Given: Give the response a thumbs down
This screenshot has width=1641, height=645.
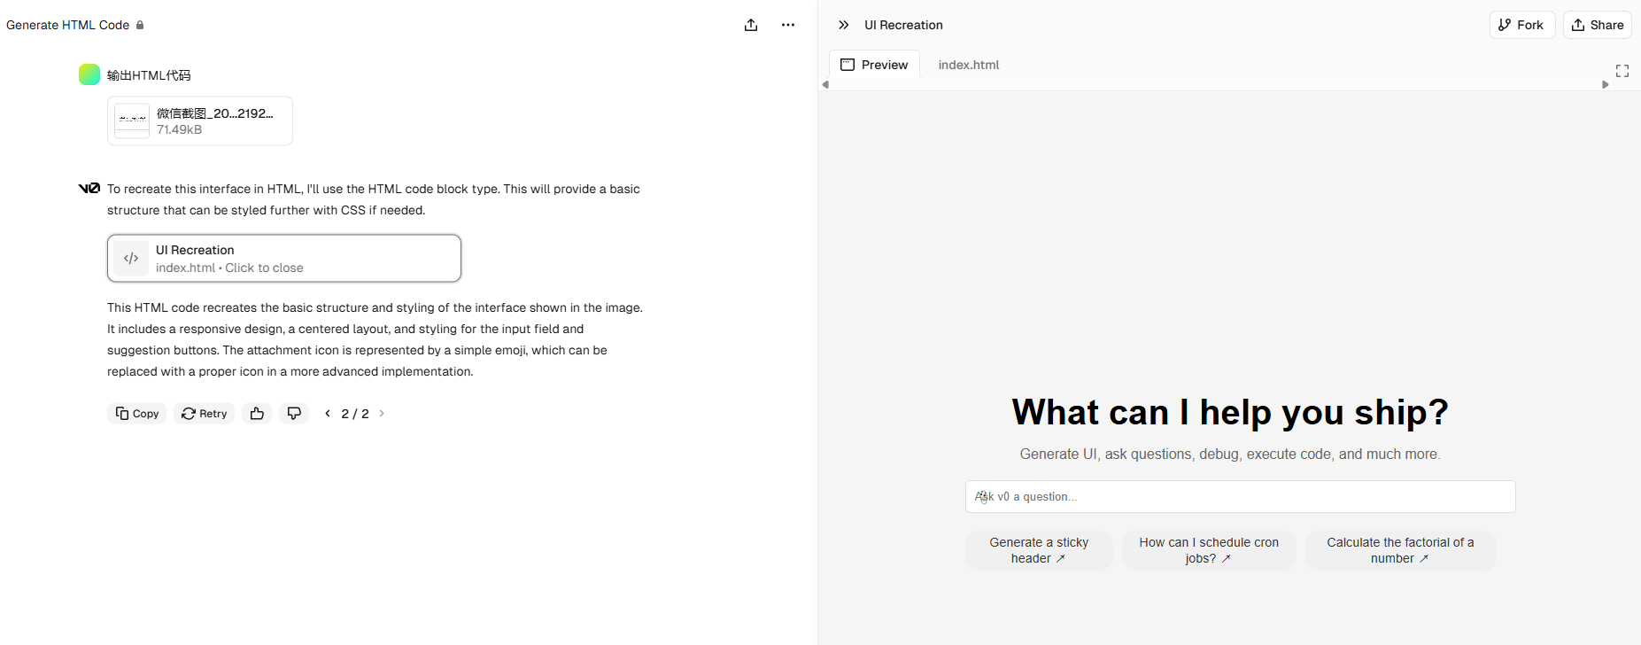Looking at the screenshot, I should point(294,414).
